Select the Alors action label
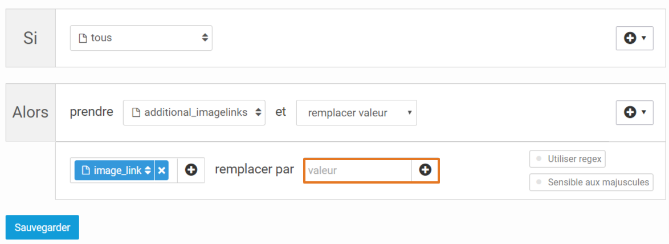This screenshot has width=669, height=244. [x=30, y=113]
